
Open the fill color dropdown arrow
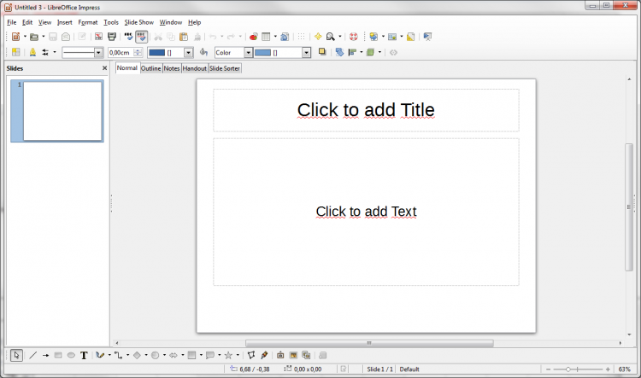(x=306, y=52)
